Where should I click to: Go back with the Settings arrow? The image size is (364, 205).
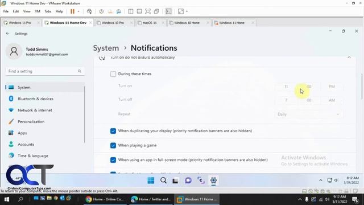tap(7, 34)
